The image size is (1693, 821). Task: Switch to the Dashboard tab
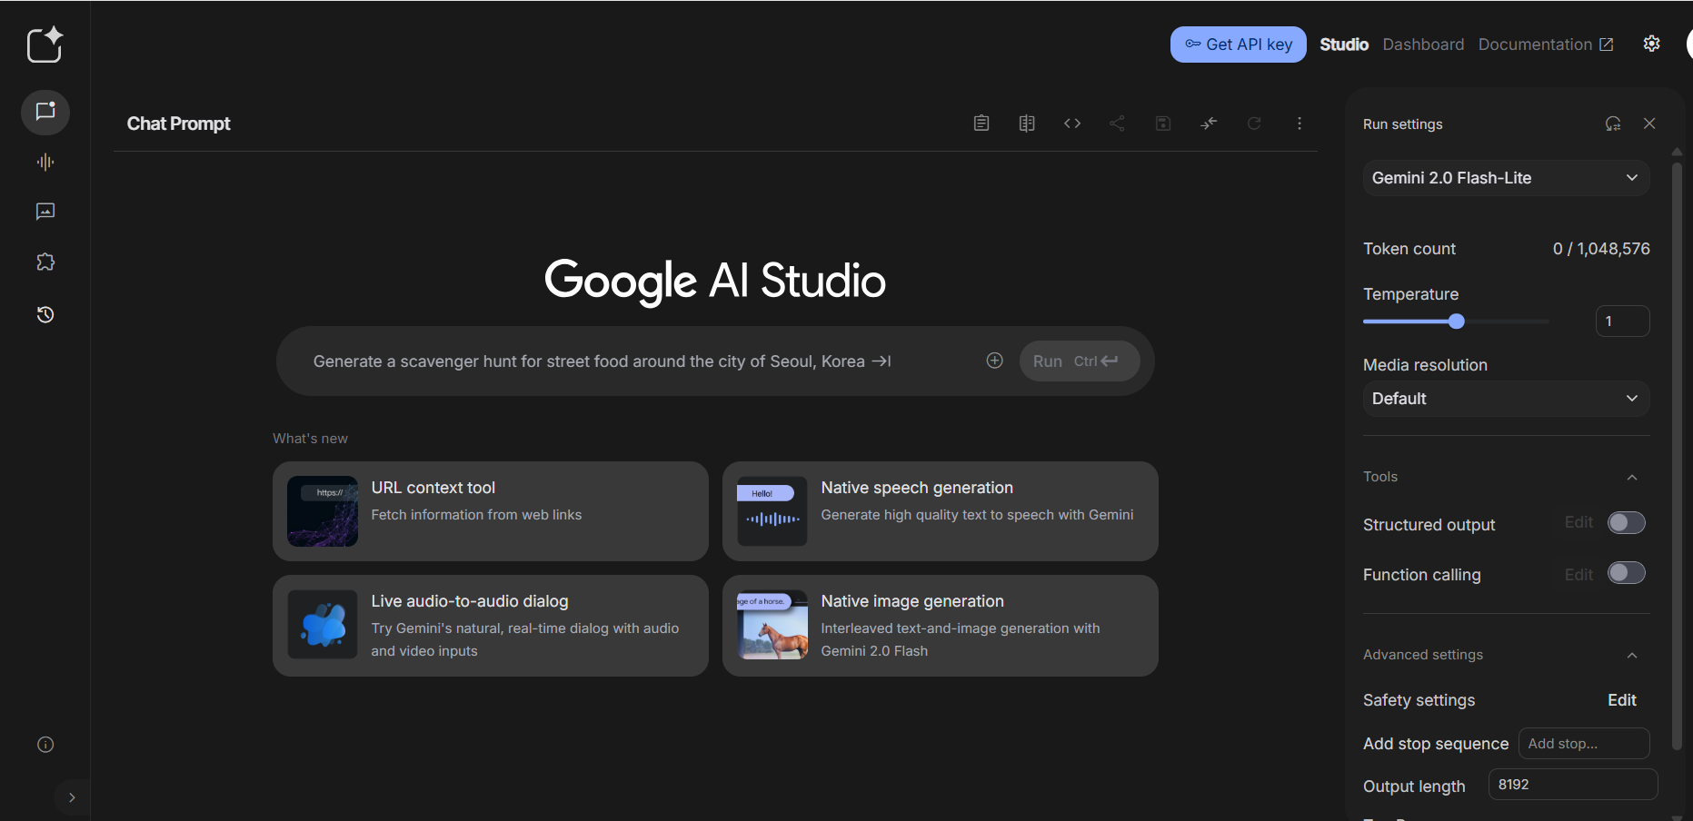click(x=1423, y=45)
